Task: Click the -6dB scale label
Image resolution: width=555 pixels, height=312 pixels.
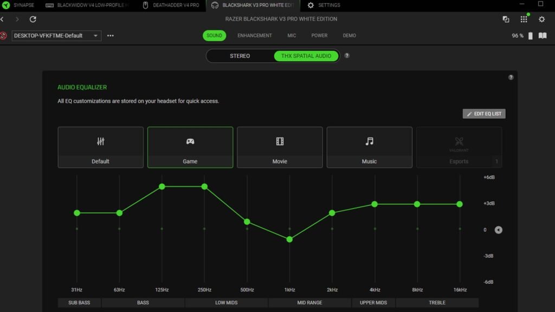Action: (x=488, y=282)
